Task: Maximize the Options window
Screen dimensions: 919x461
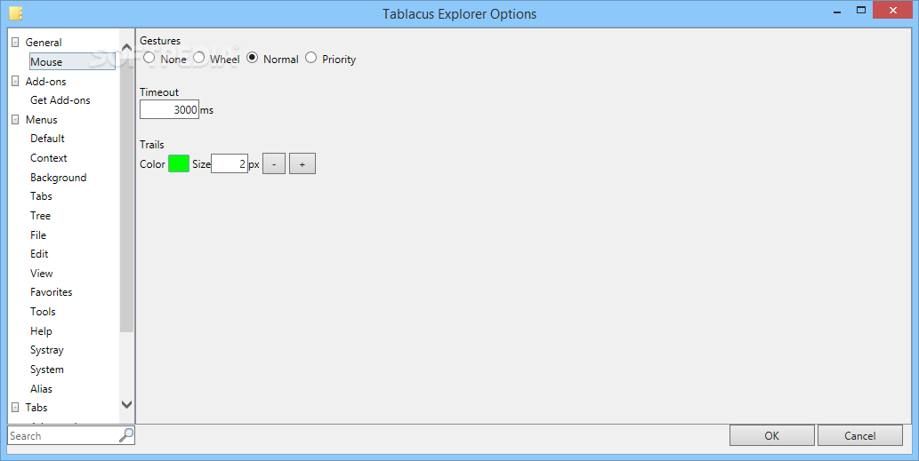Action: [x=861, y=10]
